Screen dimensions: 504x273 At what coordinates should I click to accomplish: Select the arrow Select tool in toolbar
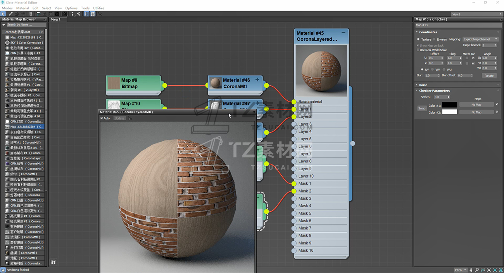(3, 14)
